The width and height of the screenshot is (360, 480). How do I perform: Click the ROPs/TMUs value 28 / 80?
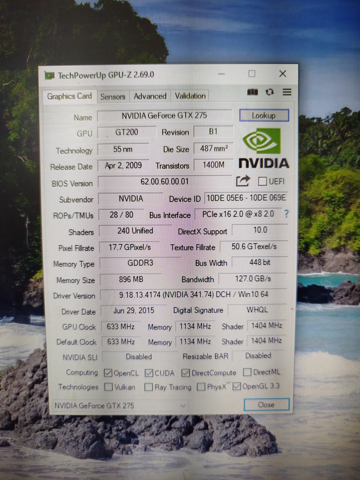121,215
